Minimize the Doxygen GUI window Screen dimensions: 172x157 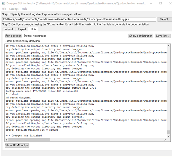tap(151, 3)
